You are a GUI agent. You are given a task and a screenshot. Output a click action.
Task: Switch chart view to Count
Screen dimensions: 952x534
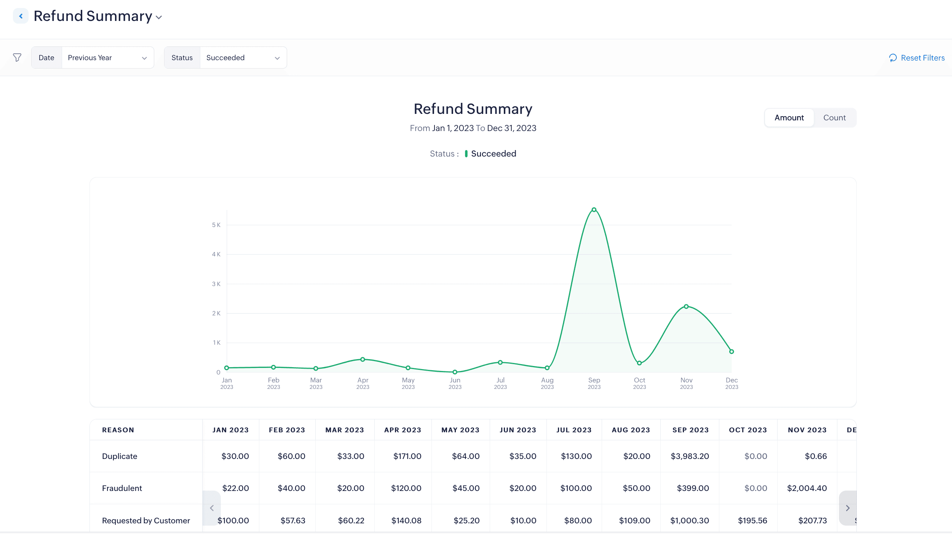834,118
